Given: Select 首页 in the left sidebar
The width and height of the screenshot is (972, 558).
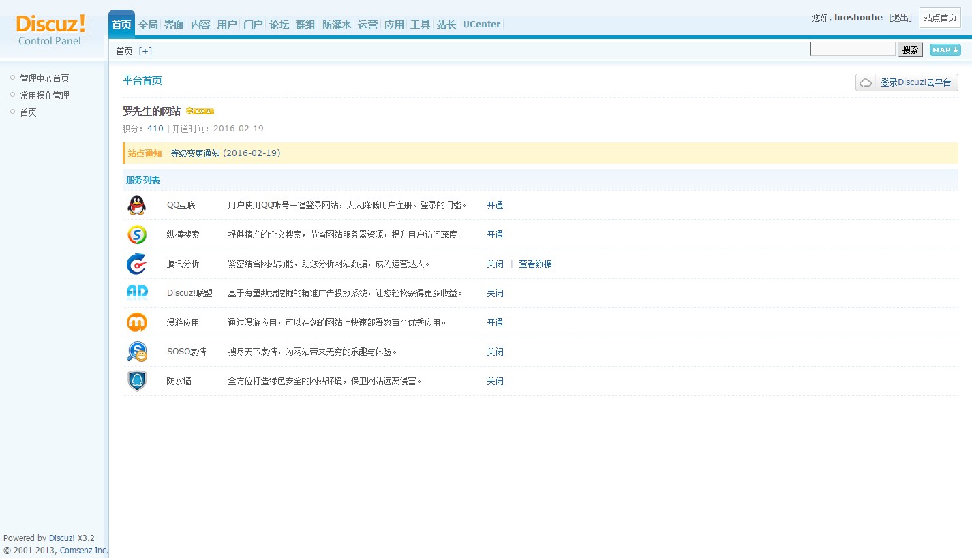Looking at the screenshot, I should click(28, 112).
